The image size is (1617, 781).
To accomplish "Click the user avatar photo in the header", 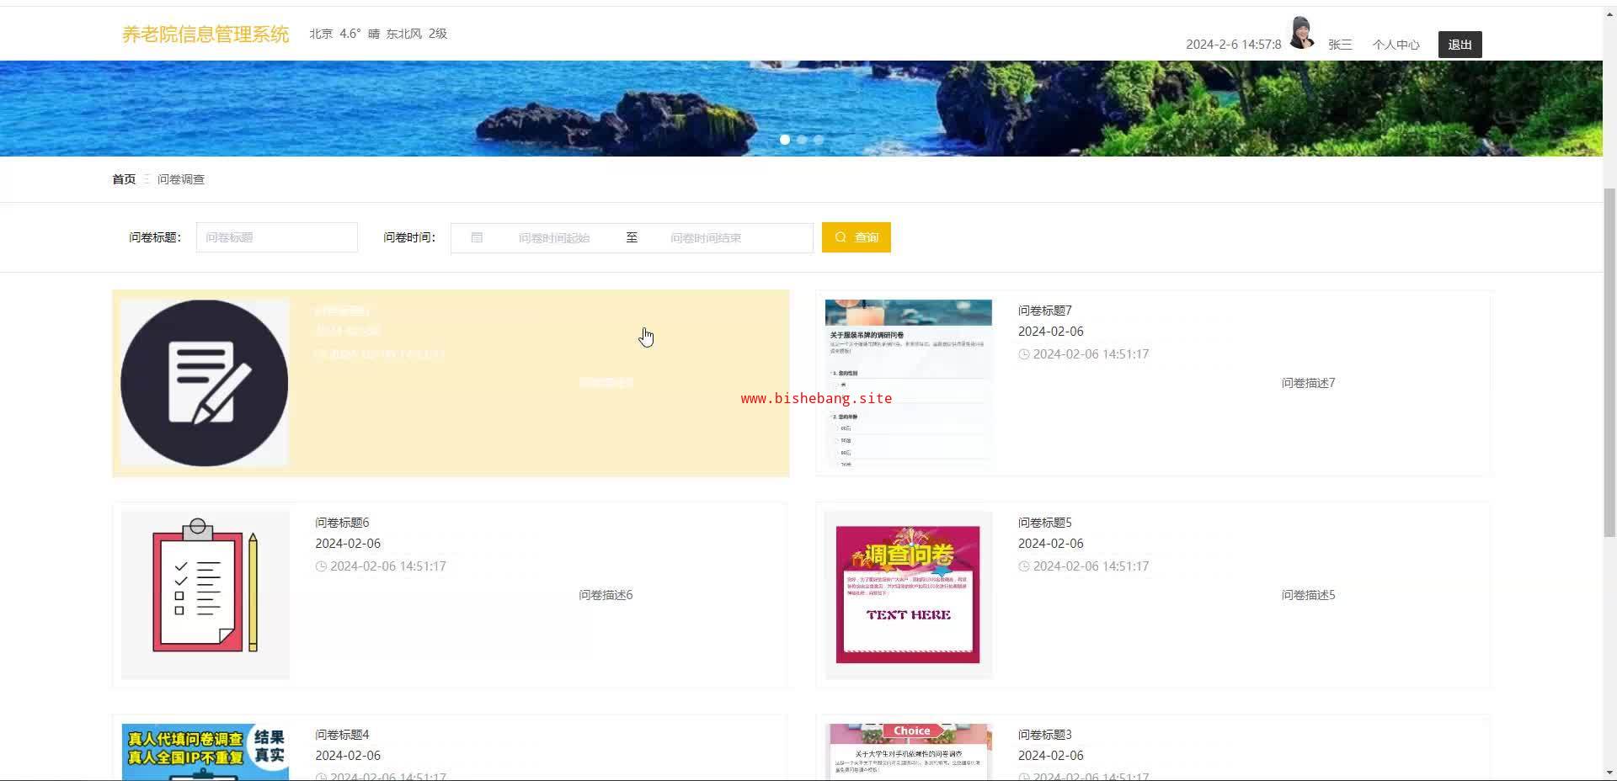I will pyautogui.click(x=1302, y=33).
